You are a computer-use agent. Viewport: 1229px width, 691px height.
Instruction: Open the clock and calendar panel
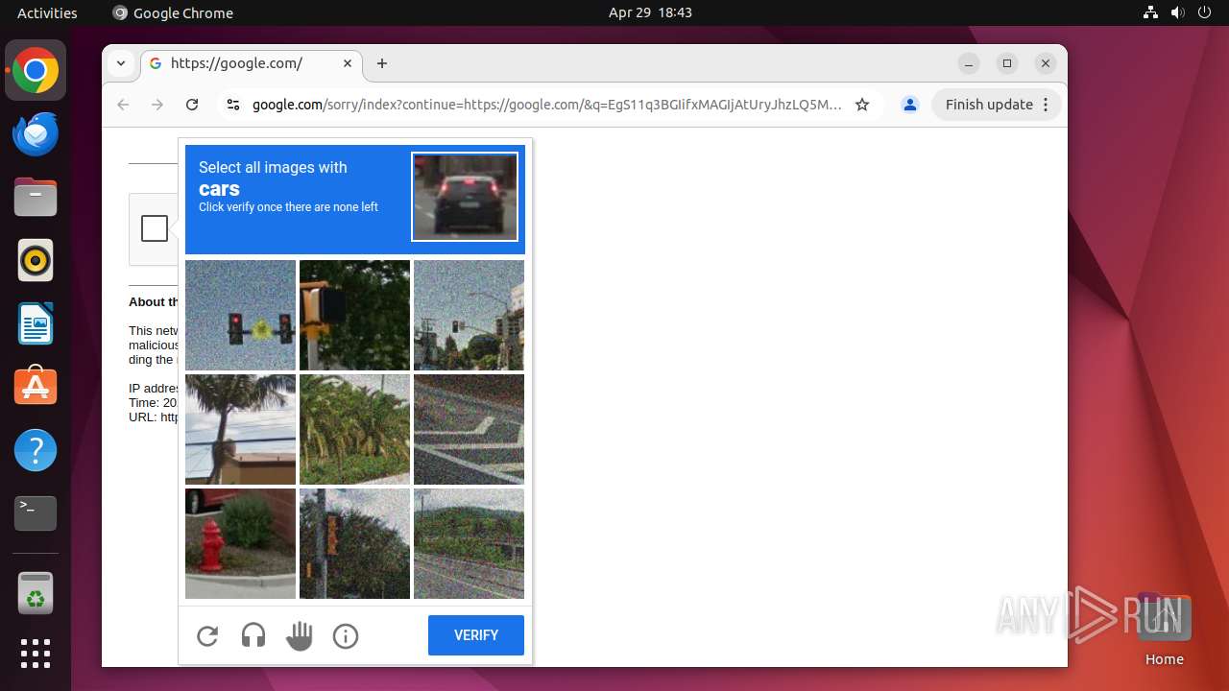click(x=650, y=12)
